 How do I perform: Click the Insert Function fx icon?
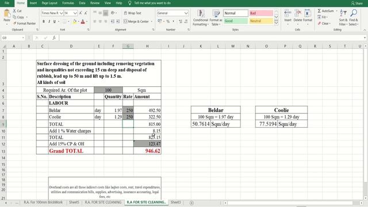tap(54, 38)
